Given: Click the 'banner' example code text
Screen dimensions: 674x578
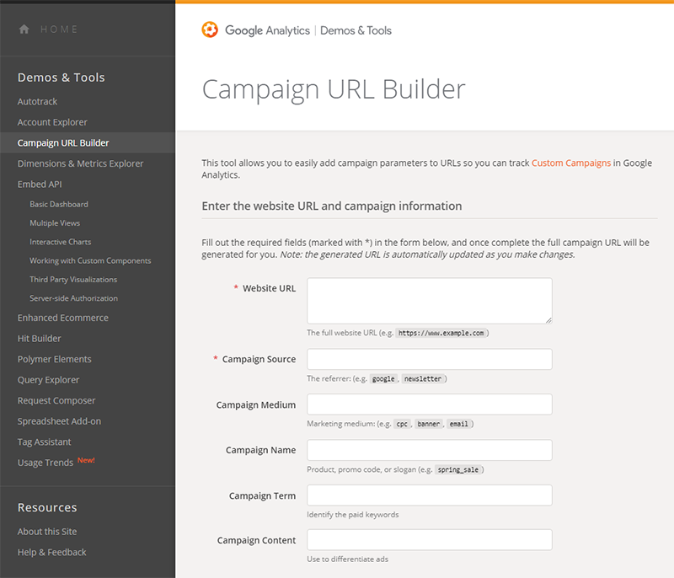Looking at the screenshot, I should (x=429, y=424).
